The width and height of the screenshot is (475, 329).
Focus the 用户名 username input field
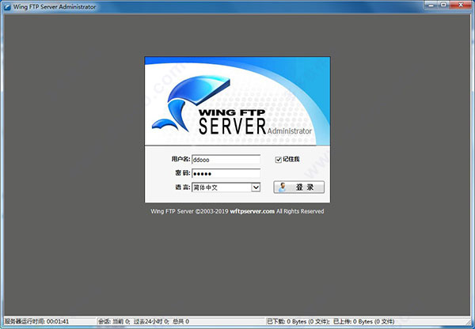pyautogui.click(x=226, y=160)
